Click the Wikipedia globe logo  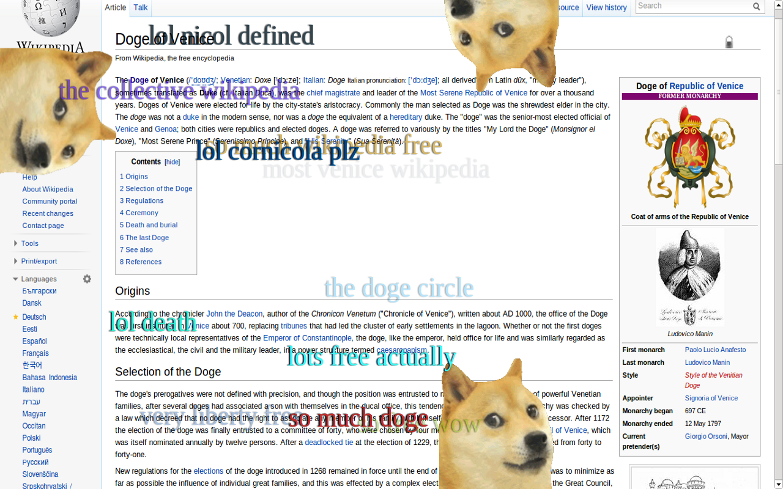(51, 18)
